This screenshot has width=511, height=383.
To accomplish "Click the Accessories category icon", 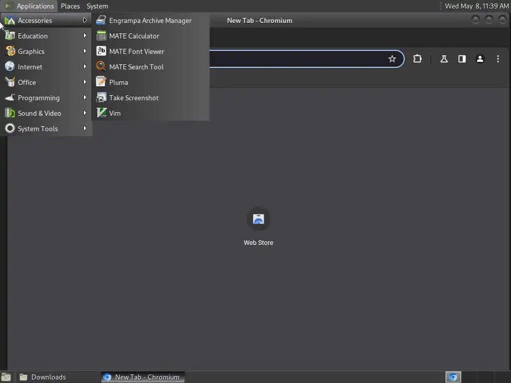I will (x=10, y=20).
